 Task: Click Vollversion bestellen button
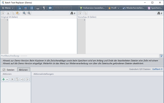pyautogui.click(x=92, y=8)
